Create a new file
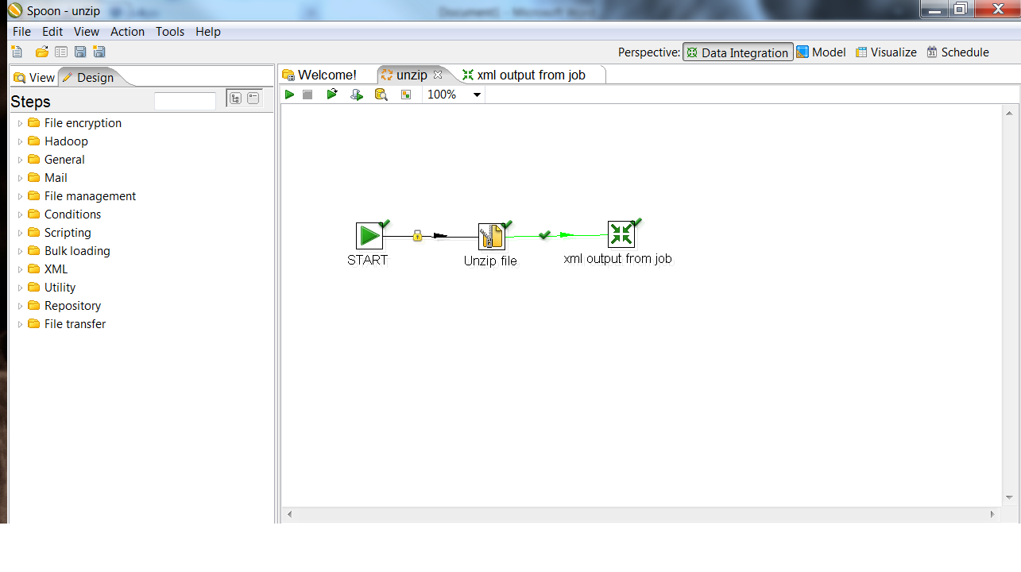The image size is (1021, 572). (16, 51)
